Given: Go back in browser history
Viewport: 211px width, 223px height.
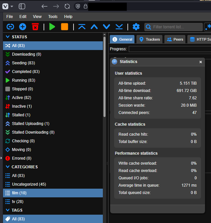Looking at the screenshot, I should click(45, 6).
